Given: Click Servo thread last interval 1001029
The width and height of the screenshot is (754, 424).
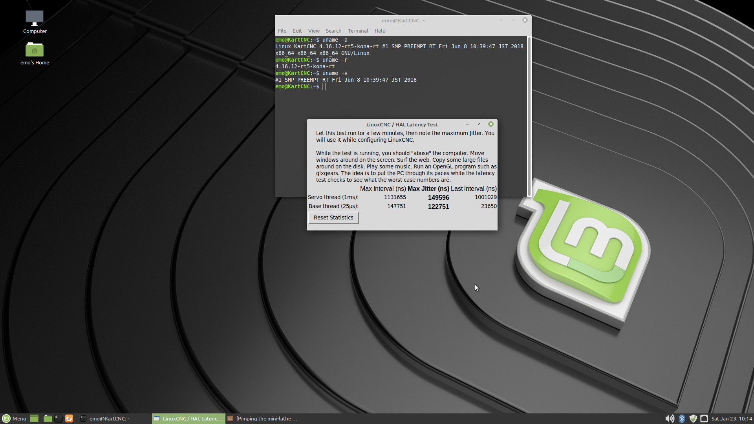Looking at the screenshot, I should pyautogui.click(x=486, y=197).
